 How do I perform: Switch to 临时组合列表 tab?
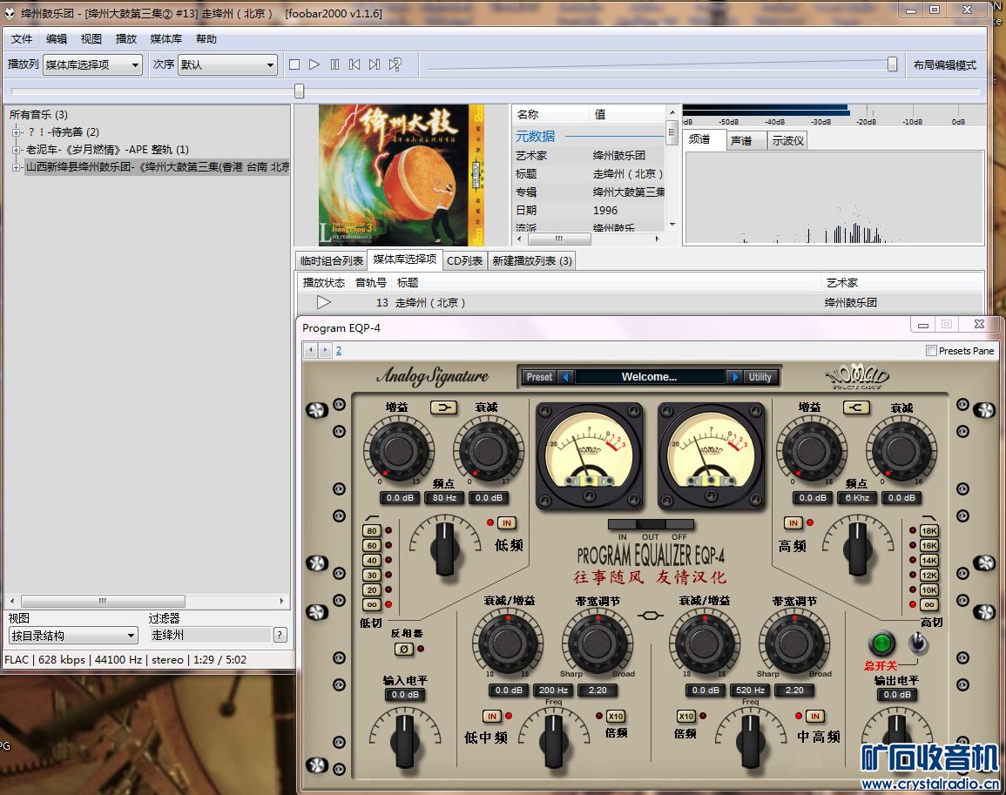point(332,260)
